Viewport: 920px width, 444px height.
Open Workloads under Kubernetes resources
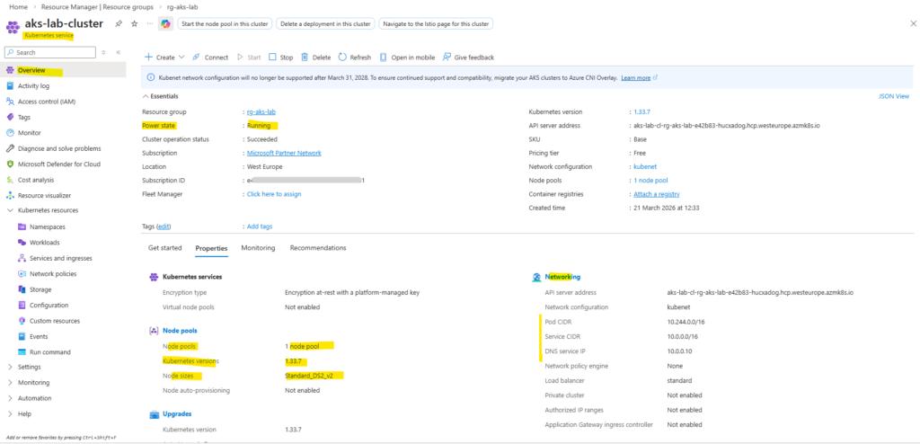click(44, 243)
